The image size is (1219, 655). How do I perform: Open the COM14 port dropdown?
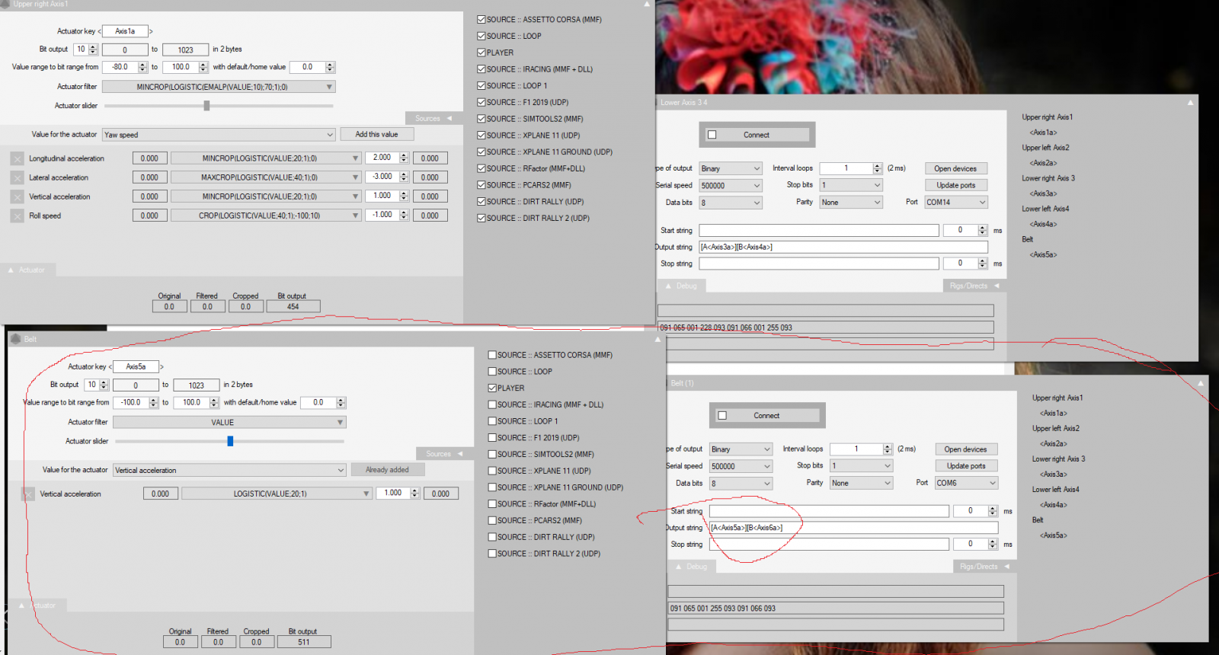pyautogui.click(x=956, y=202)
